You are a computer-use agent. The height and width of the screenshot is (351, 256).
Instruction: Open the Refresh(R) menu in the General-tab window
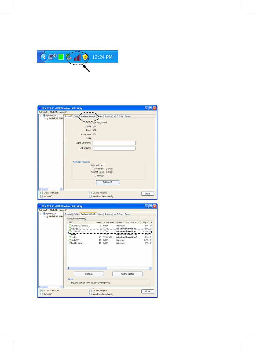[x=43, y=112]
